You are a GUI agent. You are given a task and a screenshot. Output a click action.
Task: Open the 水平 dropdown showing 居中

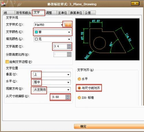[52, 82]
